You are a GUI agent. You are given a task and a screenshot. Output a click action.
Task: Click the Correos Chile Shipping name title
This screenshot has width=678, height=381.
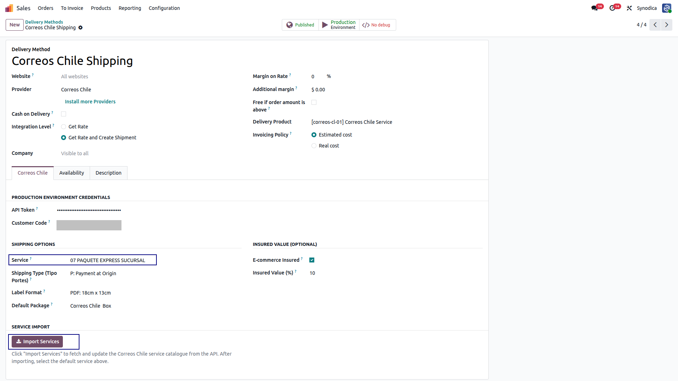pos(72,61)
